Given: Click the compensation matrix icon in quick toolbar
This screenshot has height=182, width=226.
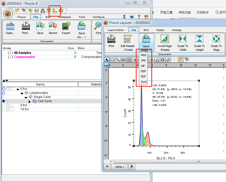Looking at the screenshot, I should click(43, 10).
